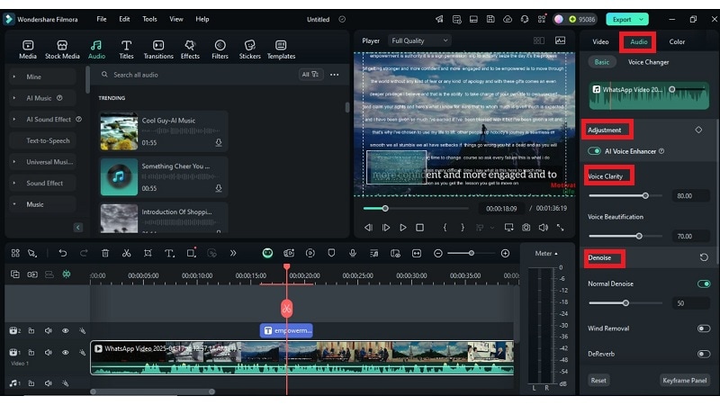720x405 pixels.
Task: Open the Full Quality dropdown
Action: tap(419, 40)
